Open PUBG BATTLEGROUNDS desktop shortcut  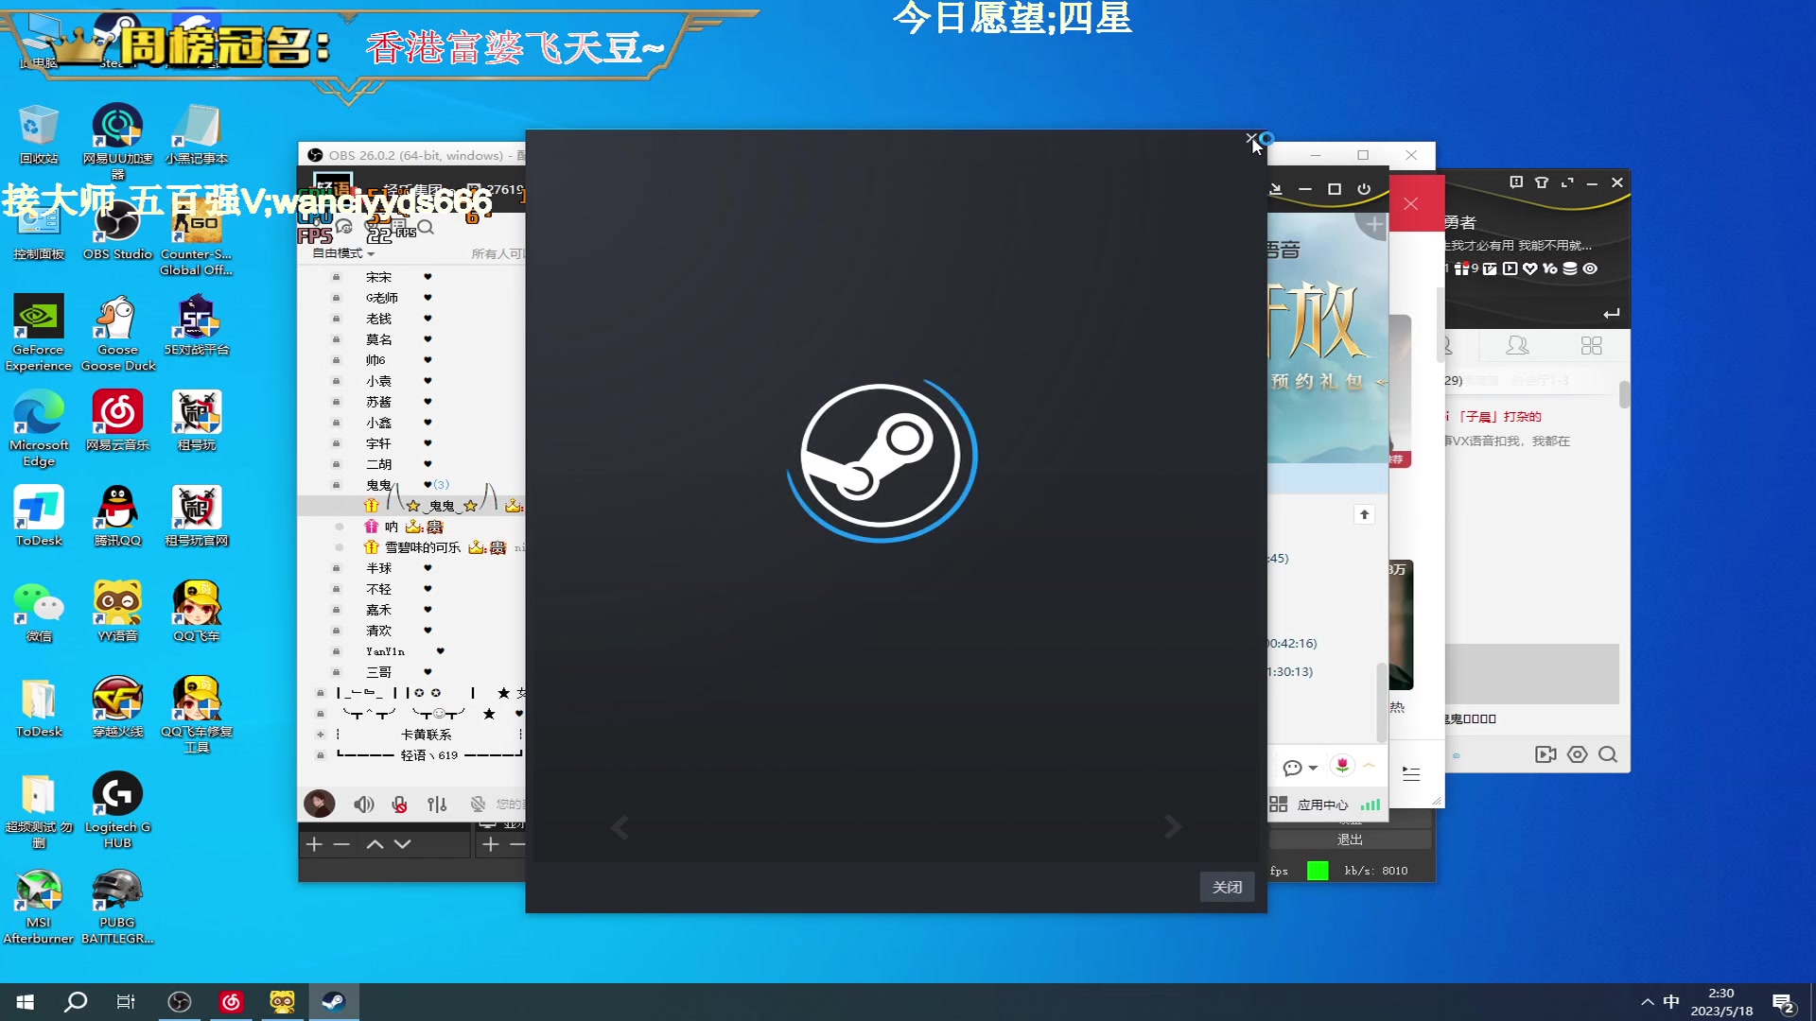(117, 906)
